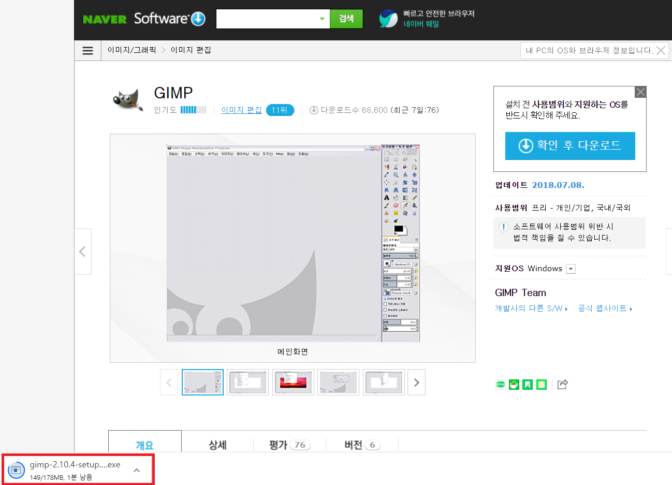Select first main-screen thumbnail
Screen dimensions: 672x485
(202, 383)
